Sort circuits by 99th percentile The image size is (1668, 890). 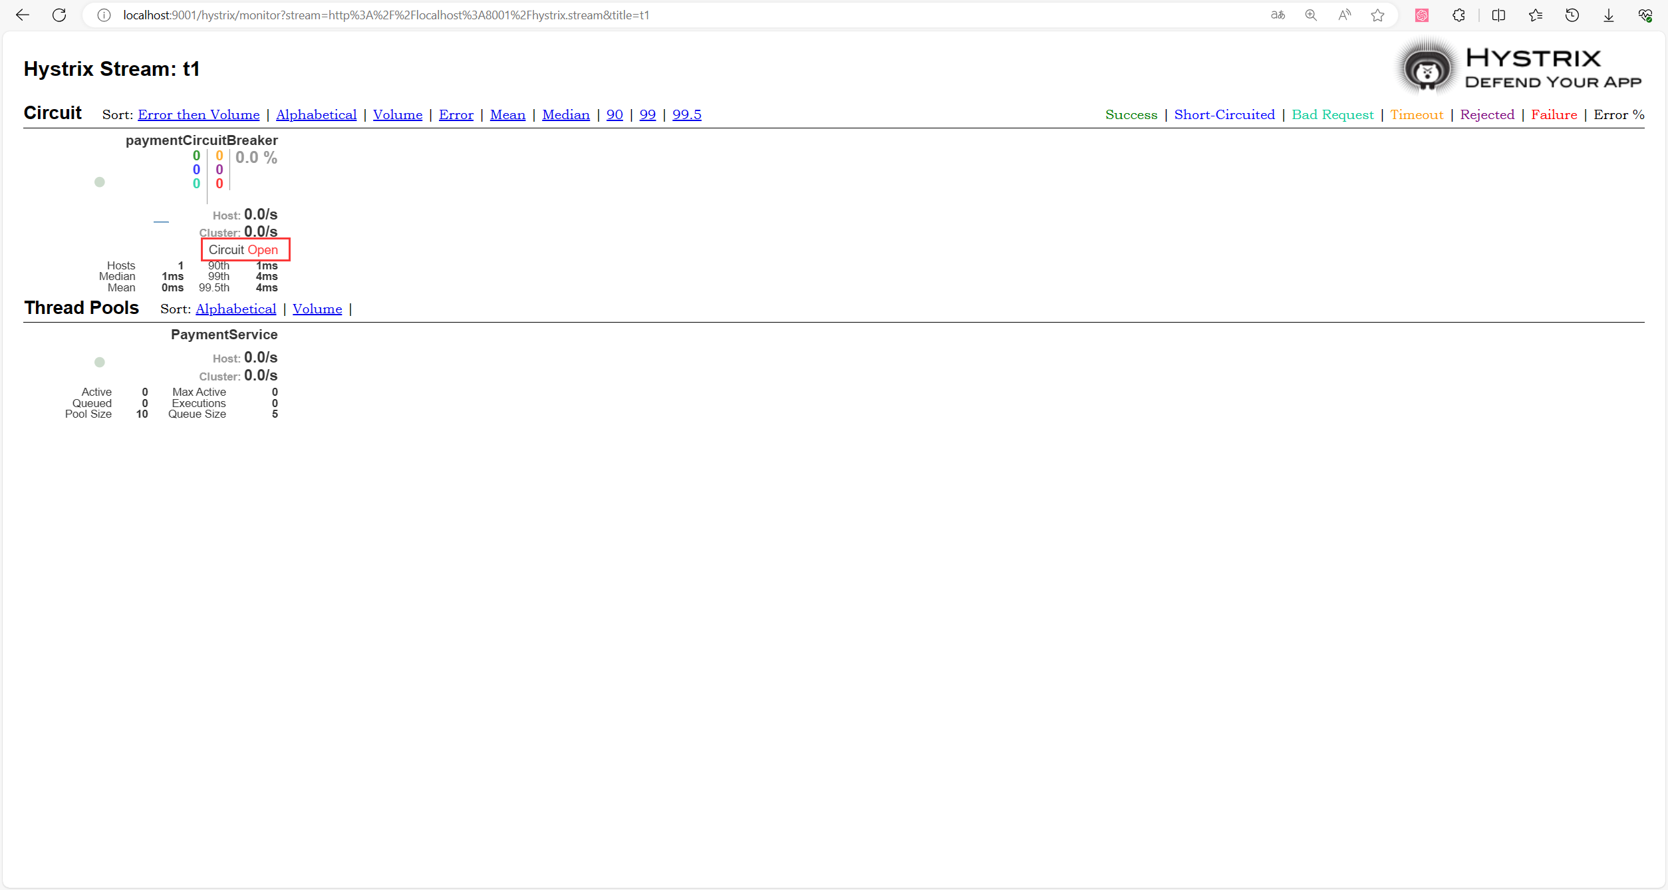tap(648, 114)
